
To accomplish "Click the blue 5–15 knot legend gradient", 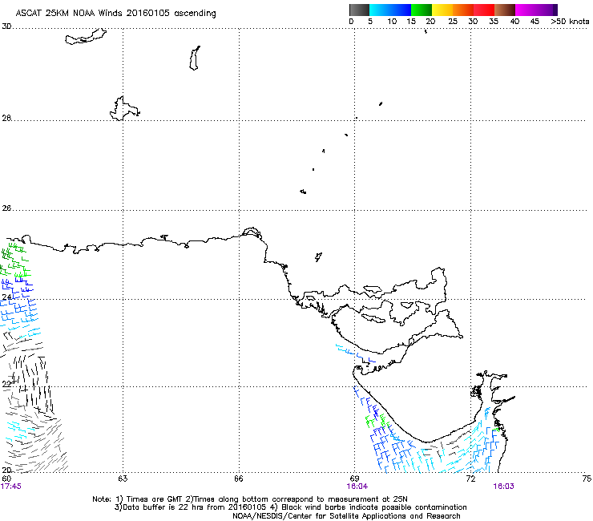I will tap(390, 10).
